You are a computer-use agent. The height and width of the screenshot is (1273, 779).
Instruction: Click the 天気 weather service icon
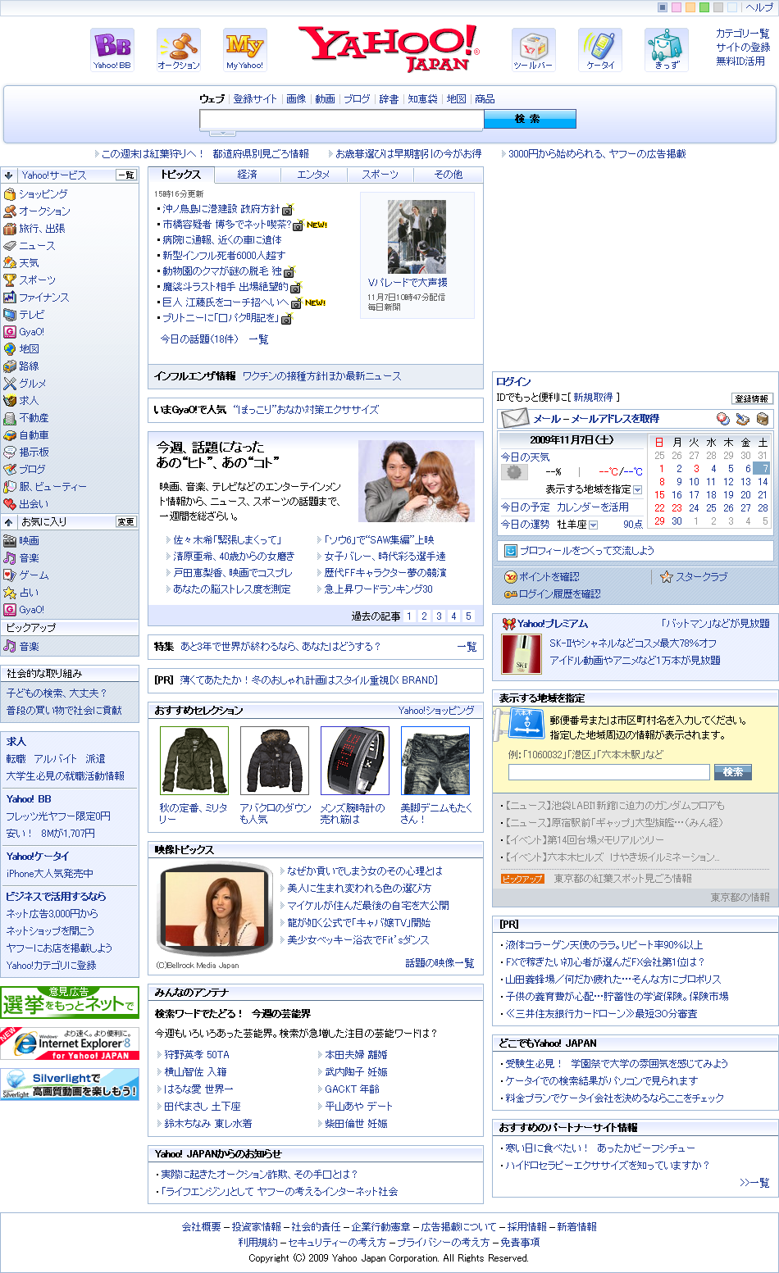(10, 263)
